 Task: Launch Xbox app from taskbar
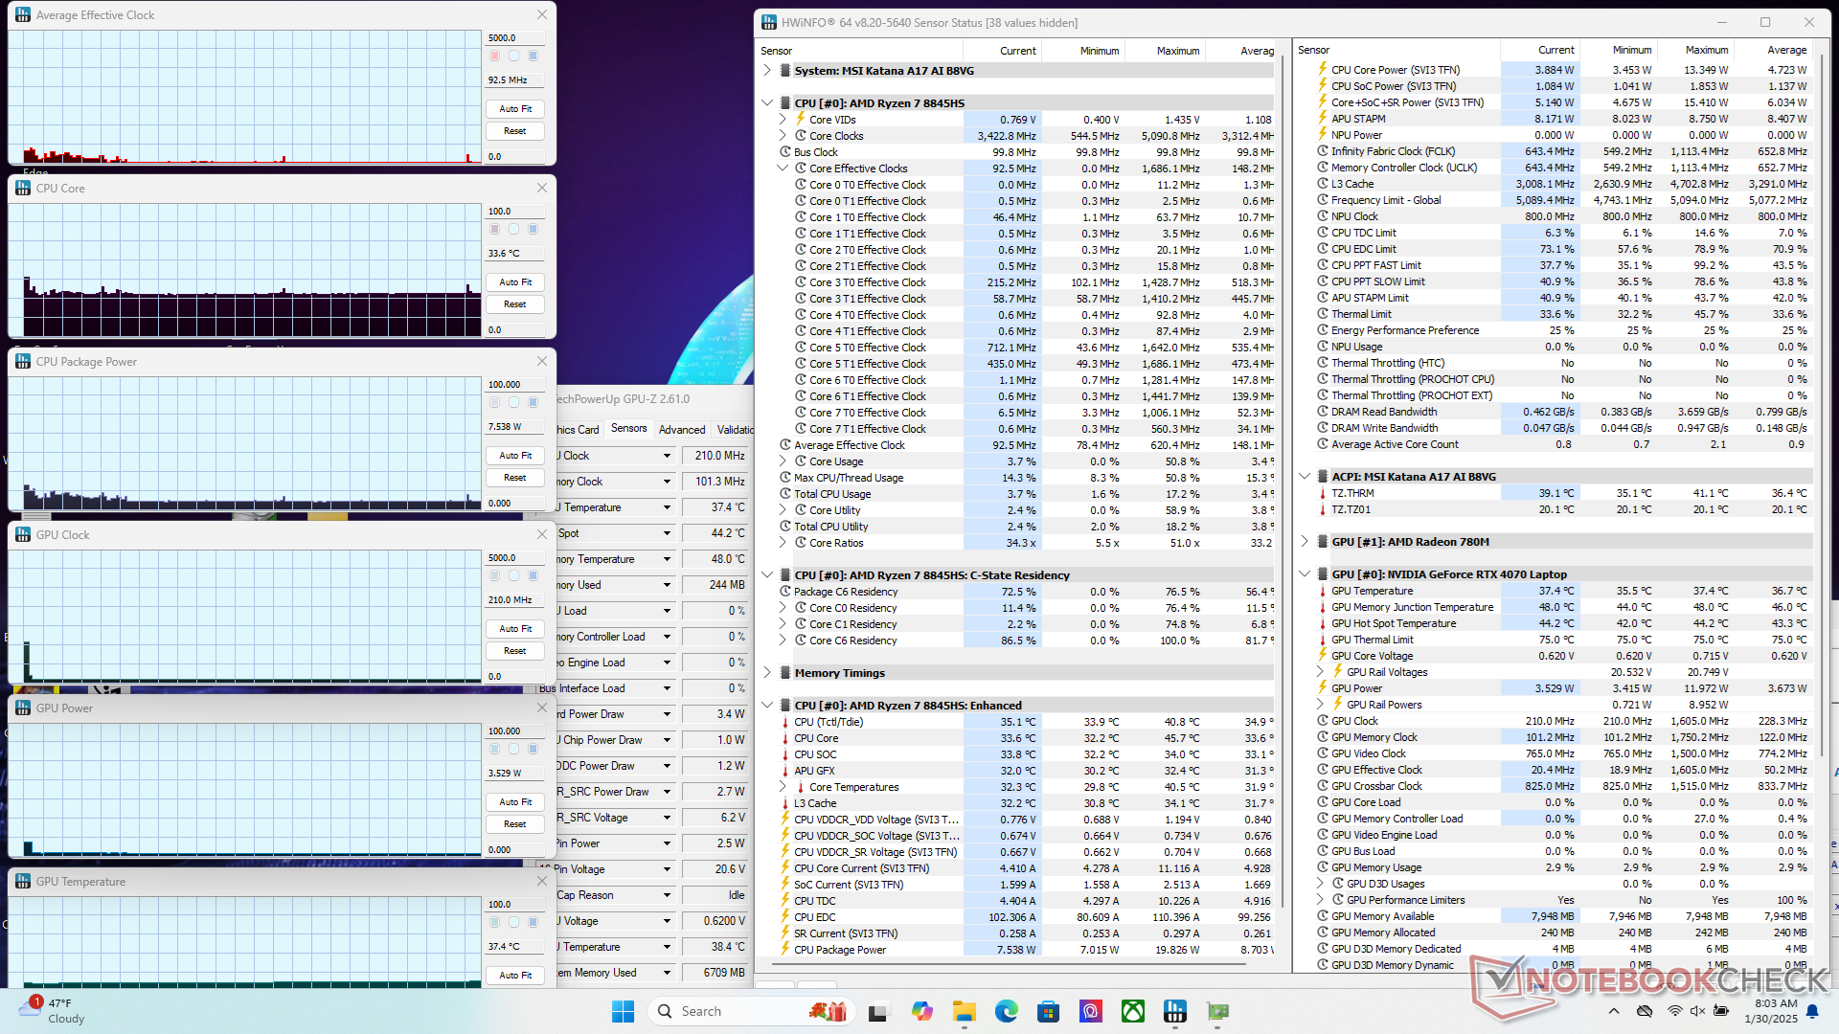(1133, 1011)
